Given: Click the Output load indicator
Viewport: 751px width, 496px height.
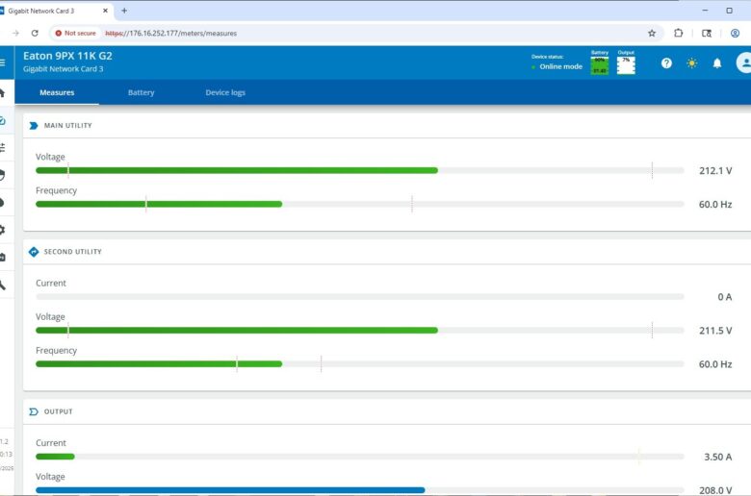Looking at the screenshot, I should tap(626, 63).
